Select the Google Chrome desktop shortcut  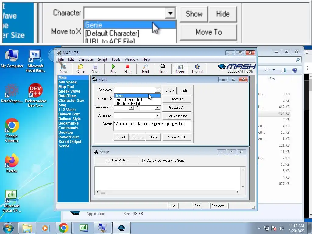point(12,130)
